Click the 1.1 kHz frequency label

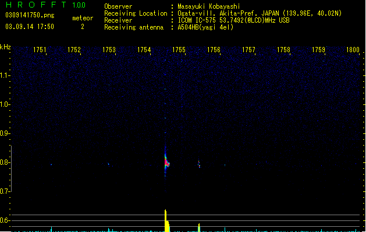click(x=5, y=75)
